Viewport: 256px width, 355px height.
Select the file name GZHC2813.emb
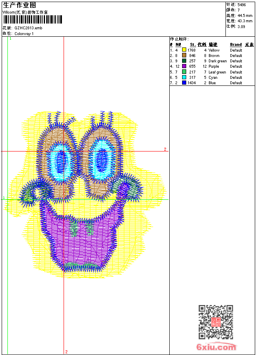click(x=28, y=28)
